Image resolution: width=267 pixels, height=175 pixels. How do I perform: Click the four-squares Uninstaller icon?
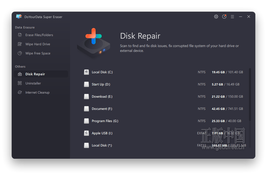click(20, 83)
